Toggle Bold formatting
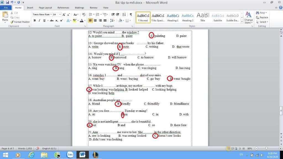Viewport: 283px width, 159px height. point(35,20)
